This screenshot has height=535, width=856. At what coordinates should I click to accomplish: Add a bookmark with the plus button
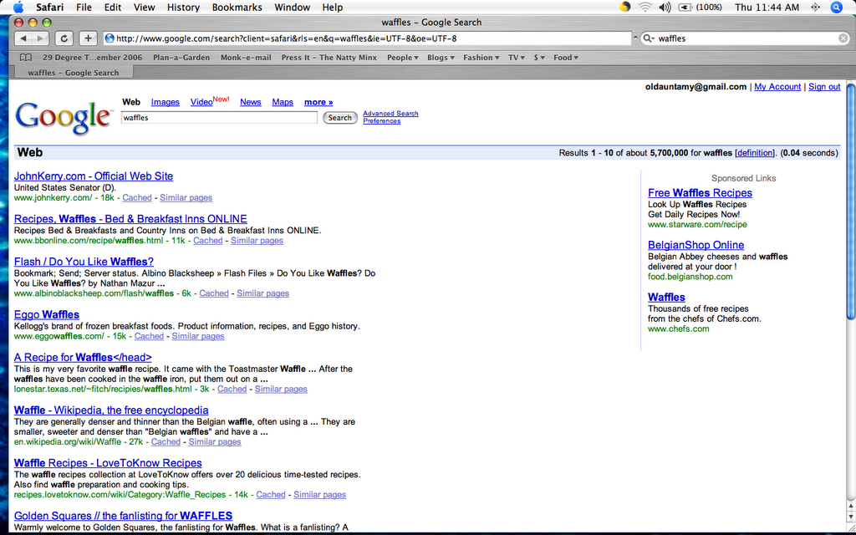tap(88, 38)
